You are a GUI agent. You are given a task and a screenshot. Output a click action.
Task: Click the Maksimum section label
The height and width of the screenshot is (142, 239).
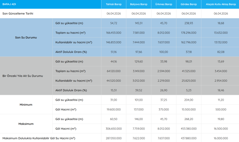coord(26,124)
